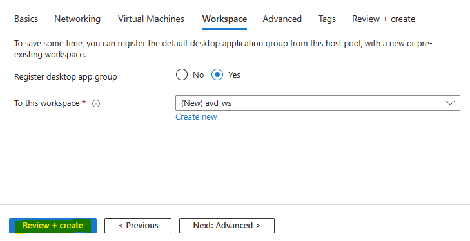Open the (New) avd-ws workspace dropdown
This screenshot has width=470, height=241.
click(318, 103)
